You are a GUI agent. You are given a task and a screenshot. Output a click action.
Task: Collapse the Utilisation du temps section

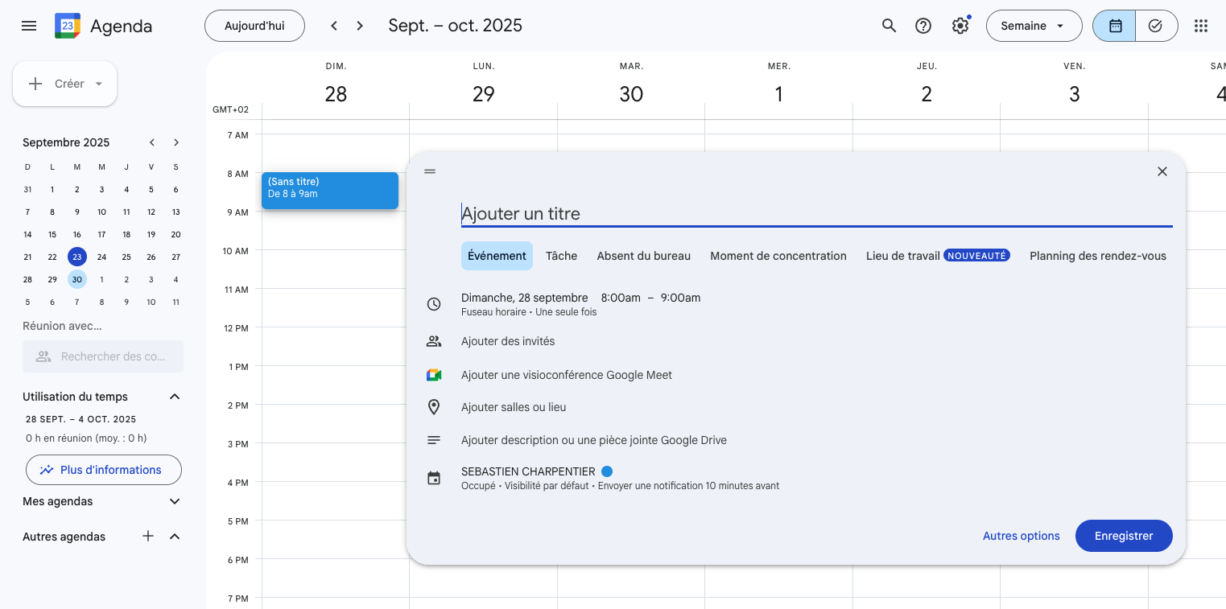[175, 397]
